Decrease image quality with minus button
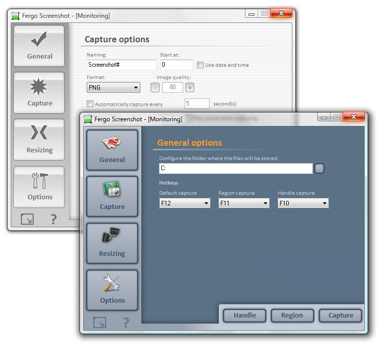The width and height of the screenshot is (378, 345). 155,87
